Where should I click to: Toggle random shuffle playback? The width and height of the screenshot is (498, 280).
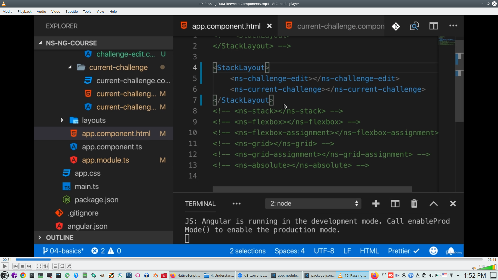click(69, 266)
